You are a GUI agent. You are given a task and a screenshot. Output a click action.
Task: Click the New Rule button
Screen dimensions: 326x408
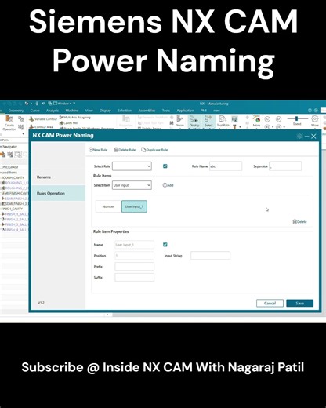(98, 150)
